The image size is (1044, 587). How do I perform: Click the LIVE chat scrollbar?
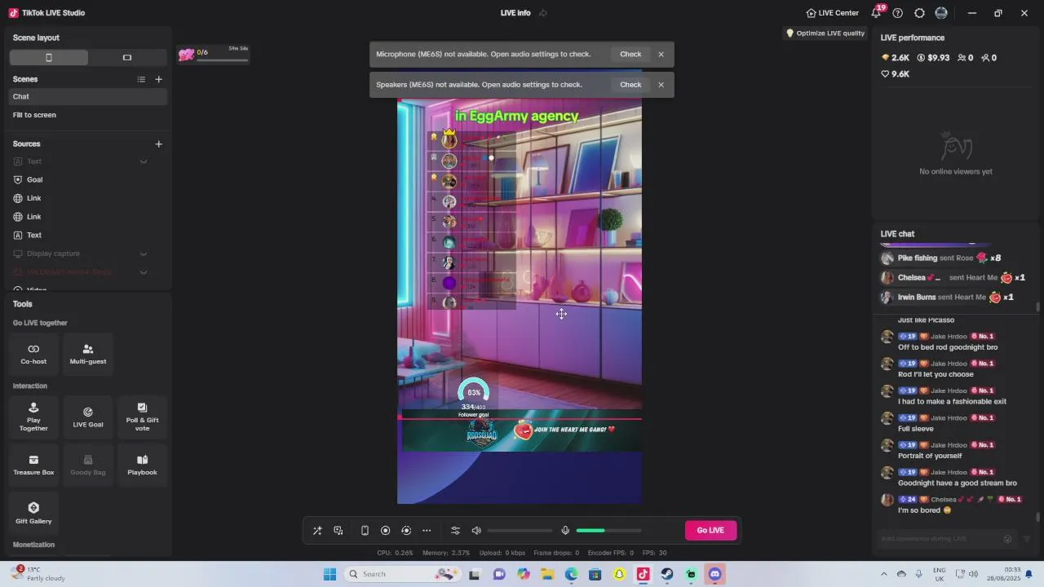[1038, 517]
